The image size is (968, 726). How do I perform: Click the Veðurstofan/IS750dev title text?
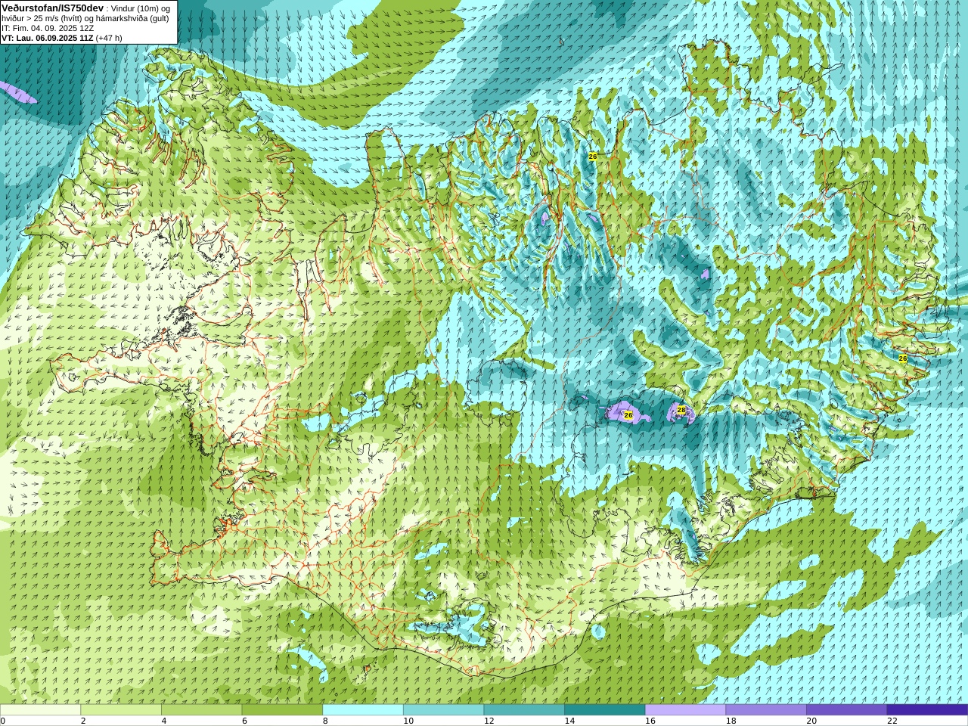(52, 8)
